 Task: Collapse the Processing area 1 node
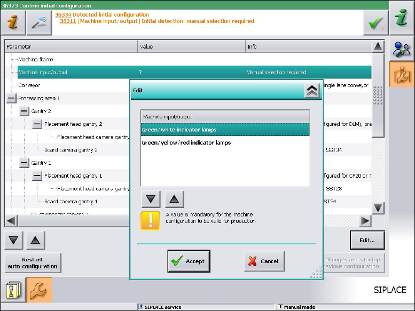11,98
